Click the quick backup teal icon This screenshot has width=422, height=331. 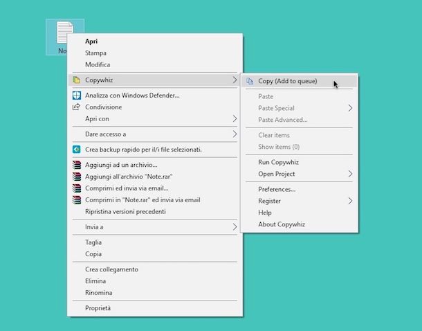pyautogui.click(x=76, y=149)
